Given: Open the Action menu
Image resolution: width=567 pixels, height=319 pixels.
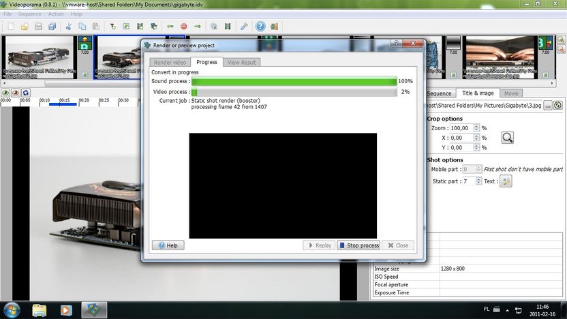Looking at the screenshot, I should 56,14.
